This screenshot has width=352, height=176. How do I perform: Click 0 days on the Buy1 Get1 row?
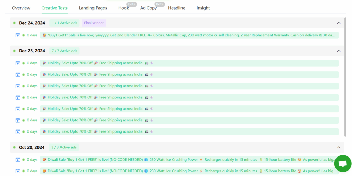click(32, 35)
